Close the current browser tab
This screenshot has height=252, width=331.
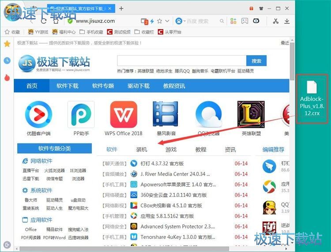pyautogui.click(x=110, y=8)
